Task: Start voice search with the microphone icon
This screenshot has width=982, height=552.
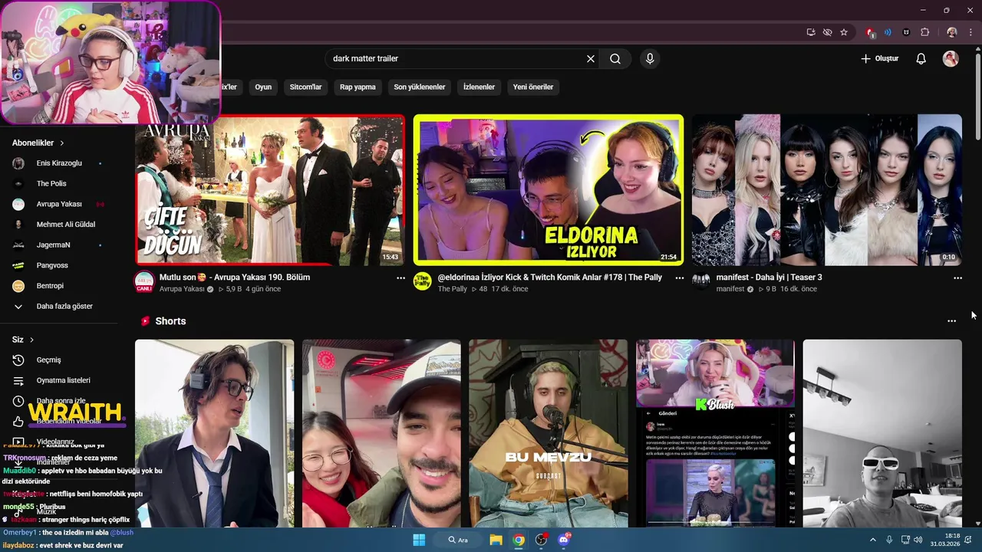Action: click(650, 58)
